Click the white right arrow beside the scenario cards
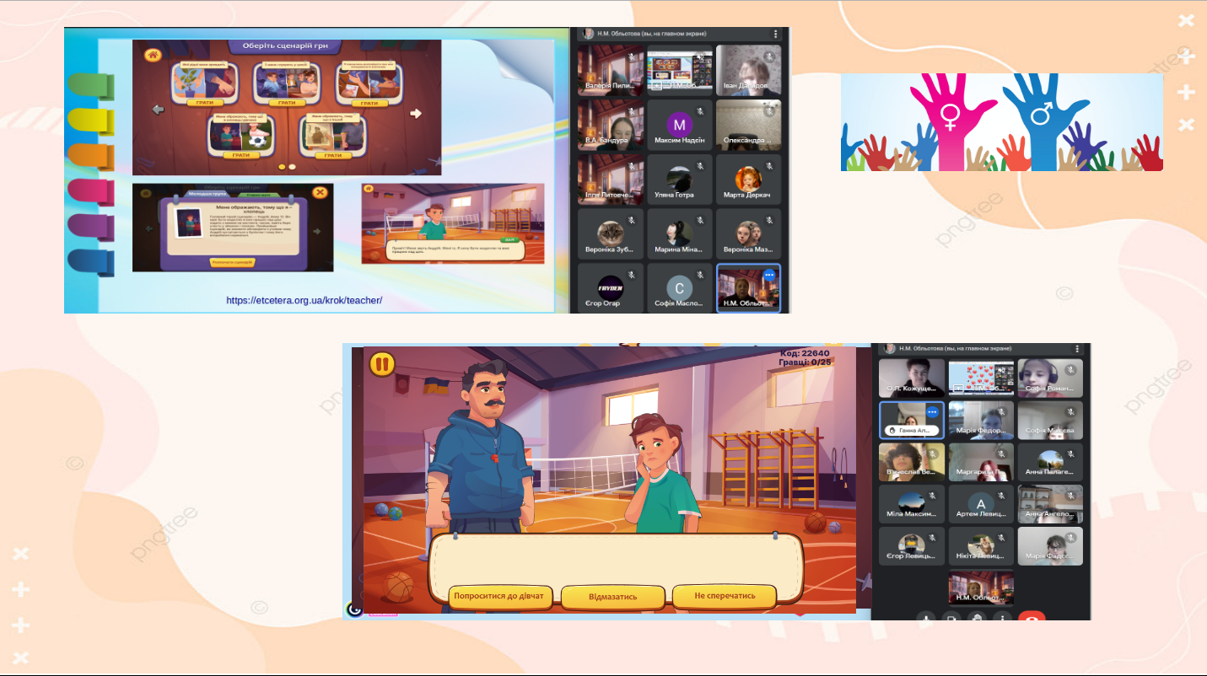The image size is (1207, 676). point(415,112)
